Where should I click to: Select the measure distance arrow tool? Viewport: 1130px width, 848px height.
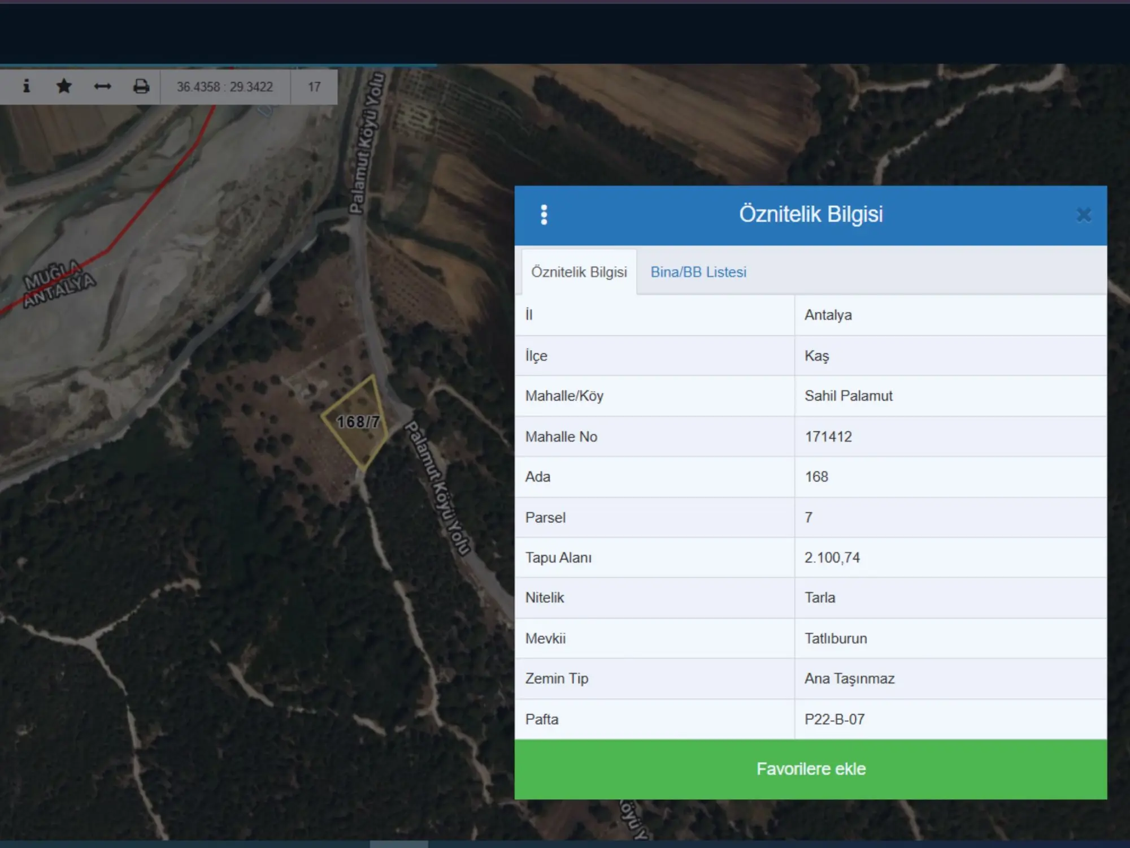[x=102, y=86]
